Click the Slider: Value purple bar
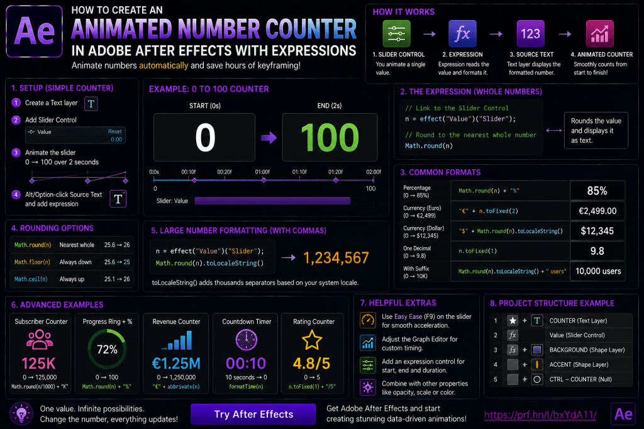The image size is (644, 429). tap(272, 201)
